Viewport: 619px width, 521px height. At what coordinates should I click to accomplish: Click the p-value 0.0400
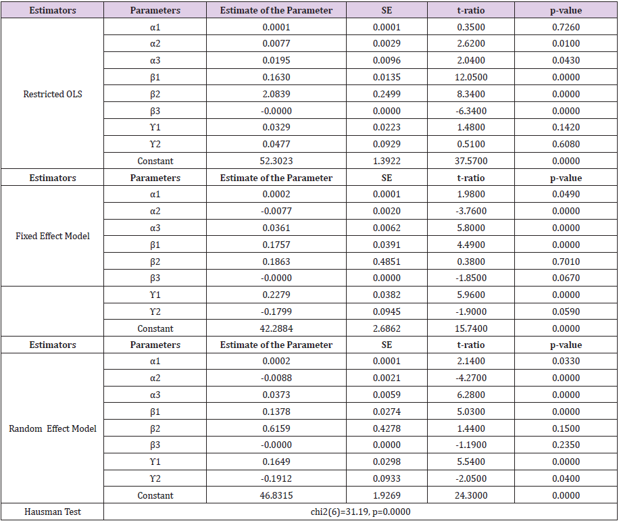[566, 479]
